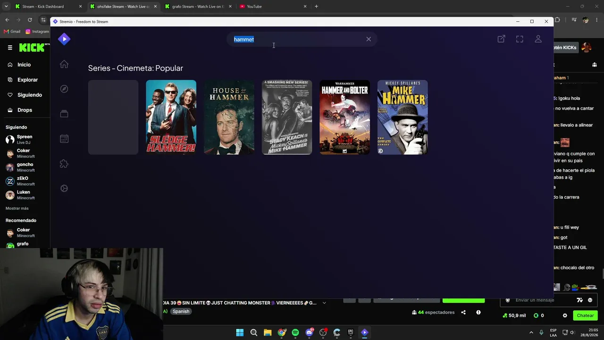Image resolution: width=604 pixels, height=340 pixels.
Task: Open the Settings gear in Stremio sidebar
Action: (64, 188)
